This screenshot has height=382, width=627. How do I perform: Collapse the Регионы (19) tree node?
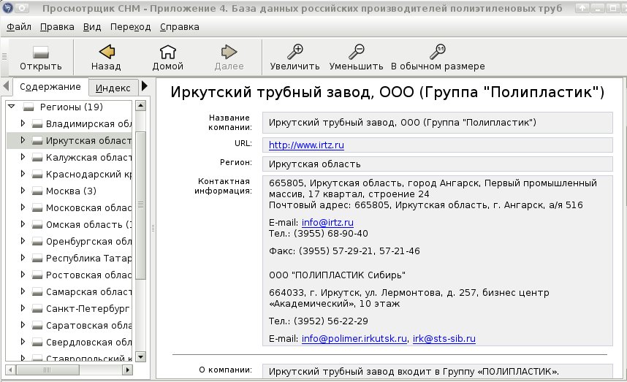(x=12, y=107)
